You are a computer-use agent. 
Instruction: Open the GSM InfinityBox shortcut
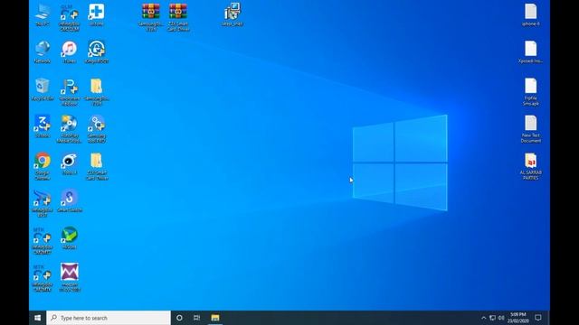(70, 18)
